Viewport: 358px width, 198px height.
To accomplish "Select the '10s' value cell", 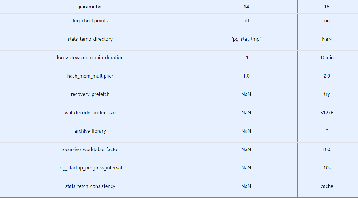I will pyautogui.click(x=327, y=168).
